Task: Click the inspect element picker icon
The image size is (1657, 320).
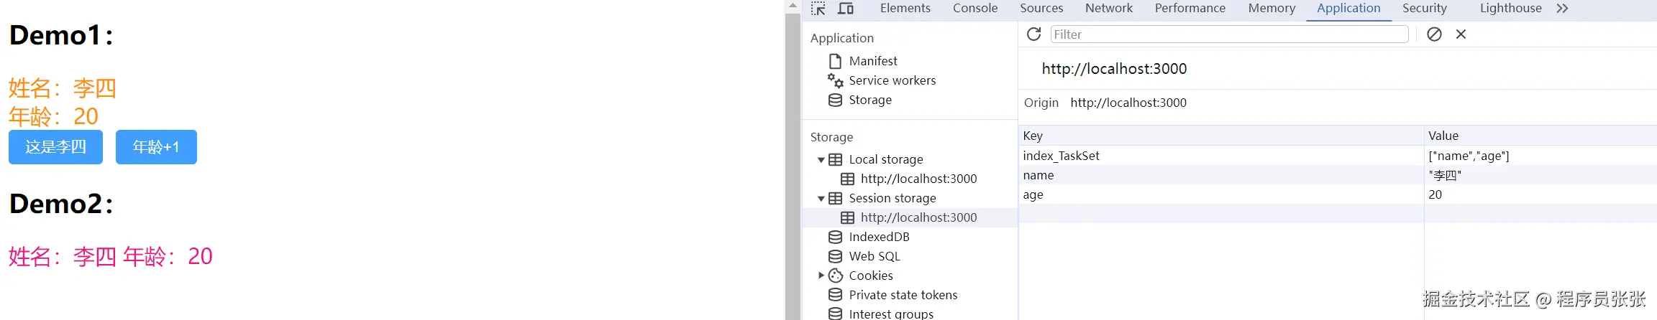Action: [818, 9]
